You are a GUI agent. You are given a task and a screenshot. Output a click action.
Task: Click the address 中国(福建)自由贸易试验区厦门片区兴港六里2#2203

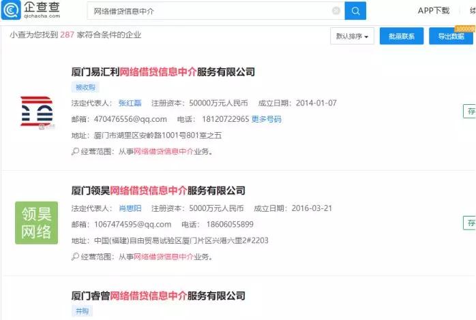[x=181, y=240]
